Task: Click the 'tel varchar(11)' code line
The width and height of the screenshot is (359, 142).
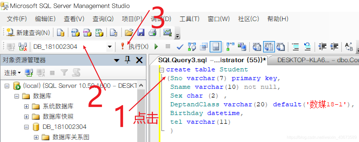Action: (x=200, y=122)
